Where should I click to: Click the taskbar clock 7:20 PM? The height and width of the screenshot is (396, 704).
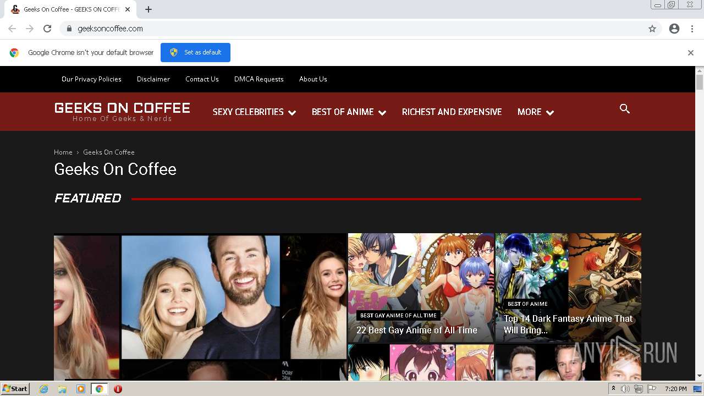[675, 389]
